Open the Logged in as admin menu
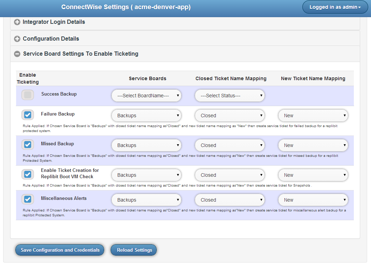Image resolution: width=371 pixels, height=265 pixels. [x=335, y=7]
